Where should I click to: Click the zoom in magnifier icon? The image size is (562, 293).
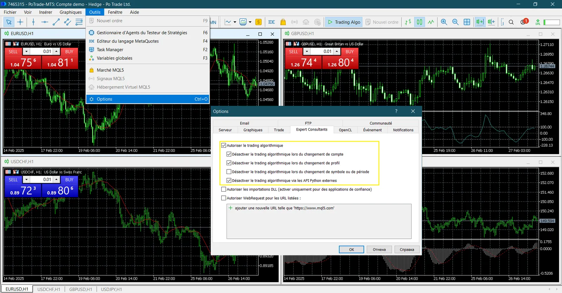(444, 22)
